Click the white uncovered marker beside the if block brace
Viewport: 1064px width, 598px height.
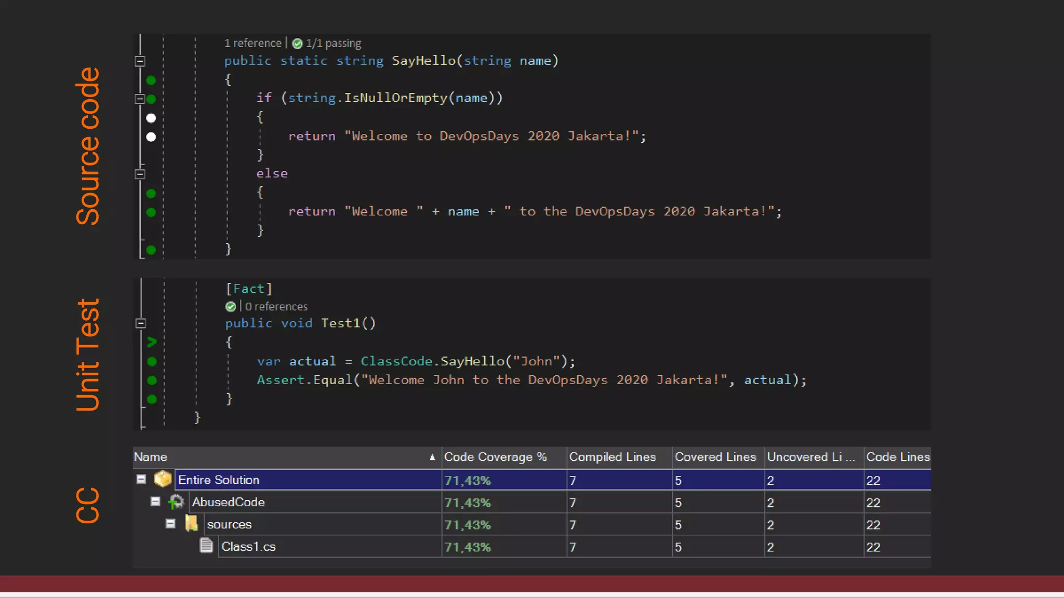[151, 118]
